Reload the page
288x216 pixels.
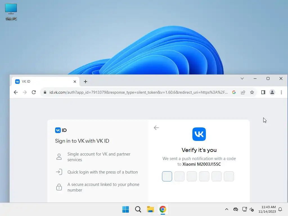(x=34, y=92)
